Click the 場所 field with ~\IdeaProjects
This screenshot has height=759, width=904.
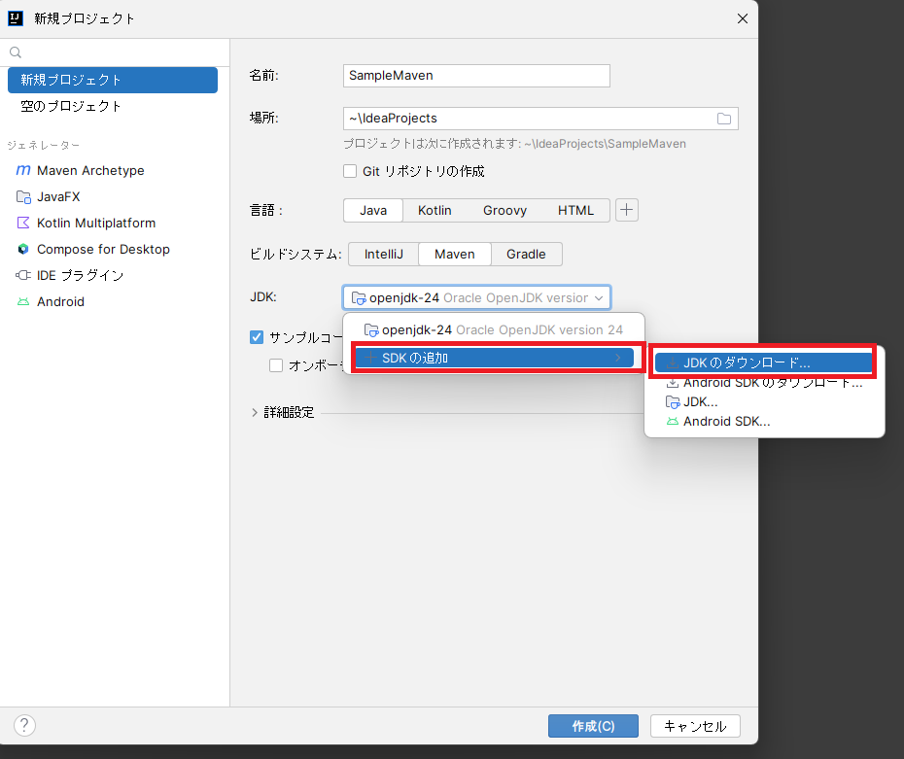pyautogui.click(x=540, y=119)
